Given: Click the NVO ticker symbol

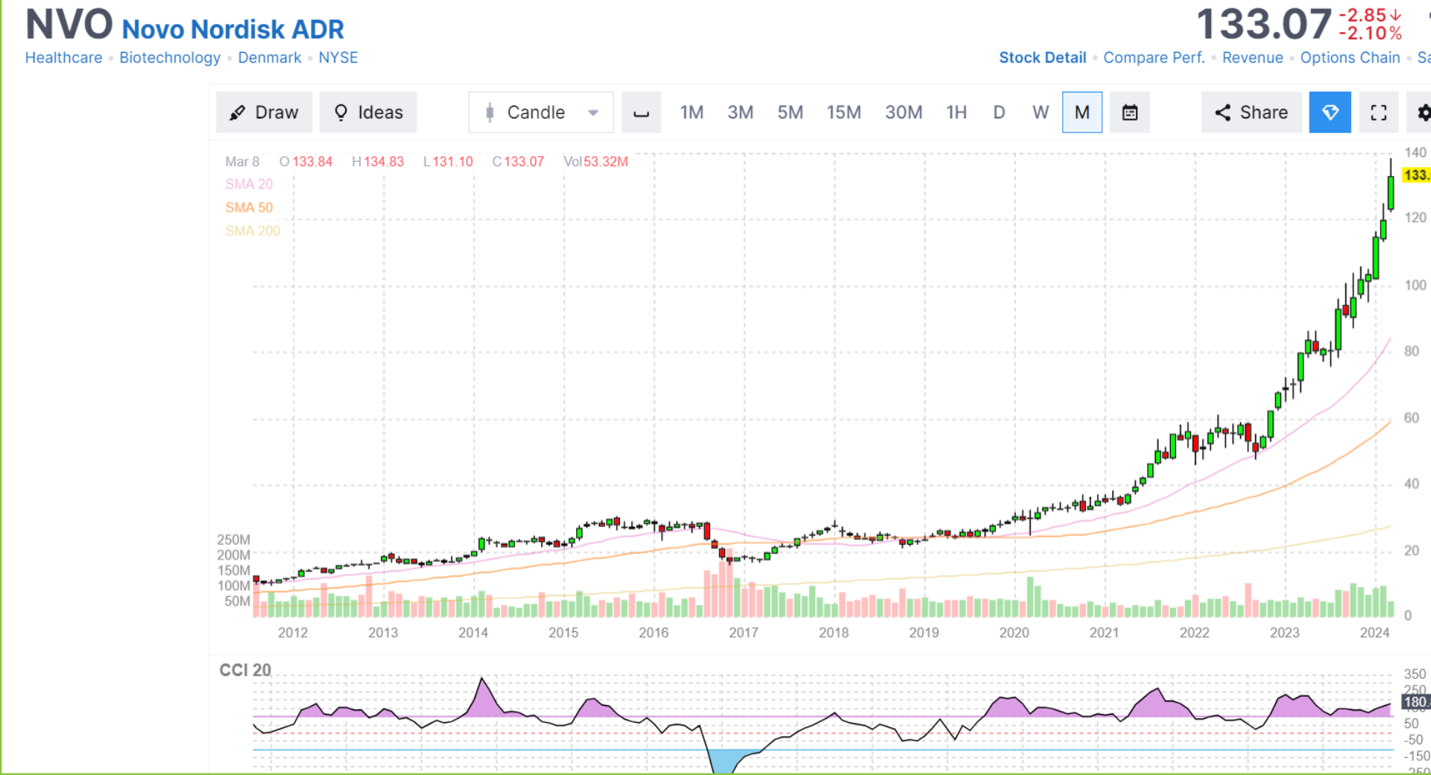Looking at the screenshot, I should coord(69,24).
